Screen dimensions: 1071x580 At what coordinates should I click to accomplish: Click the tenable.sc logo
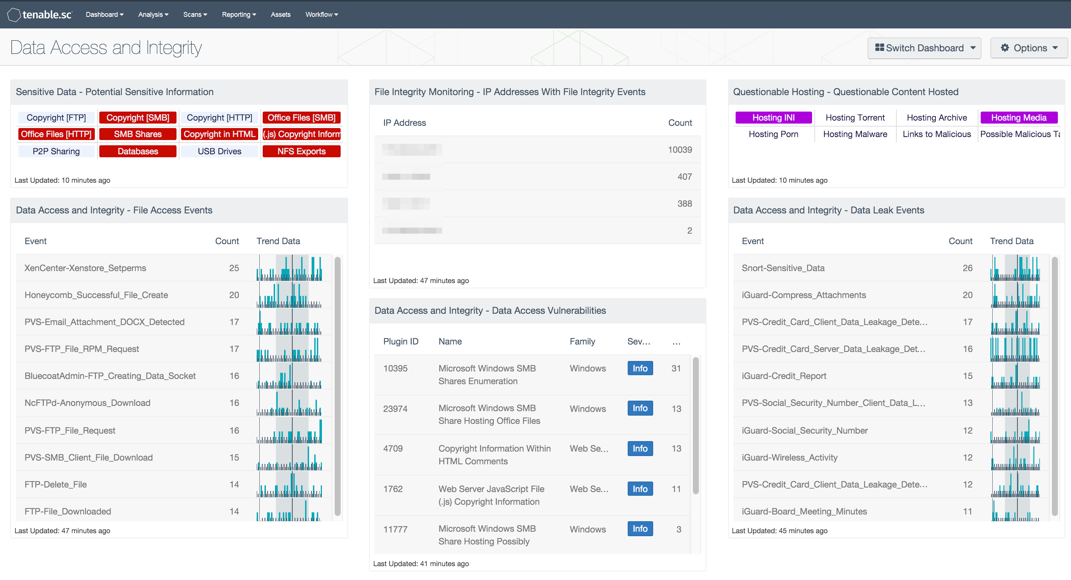(39, 15)
